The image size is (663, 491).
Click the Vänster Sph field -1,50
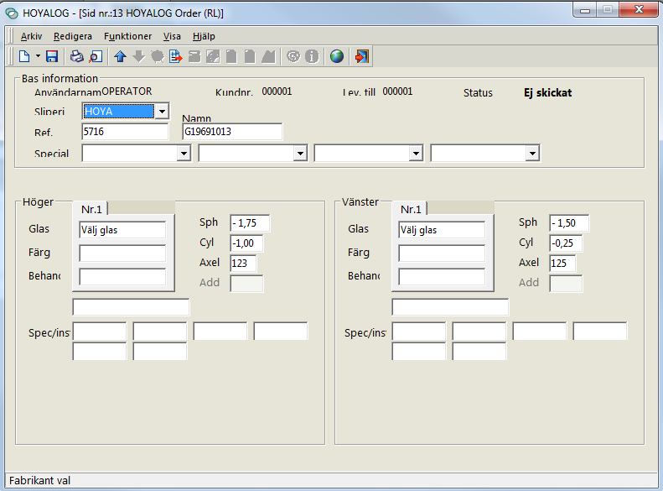click(x=569, y=223)
